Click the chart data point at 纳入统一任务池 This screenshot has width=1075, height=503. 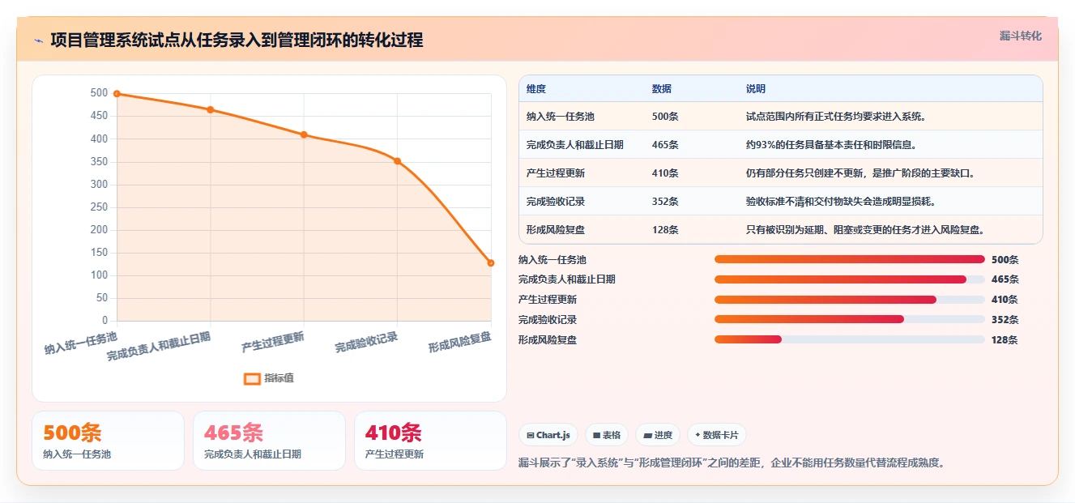(x=117, y=94)
